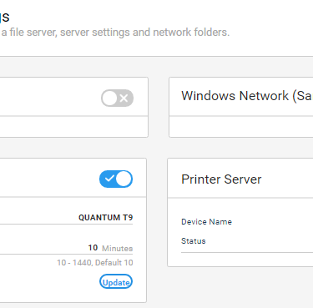Click the empty body below the Windows Network header
Screen dimensions: 313x308
(241, 127)
